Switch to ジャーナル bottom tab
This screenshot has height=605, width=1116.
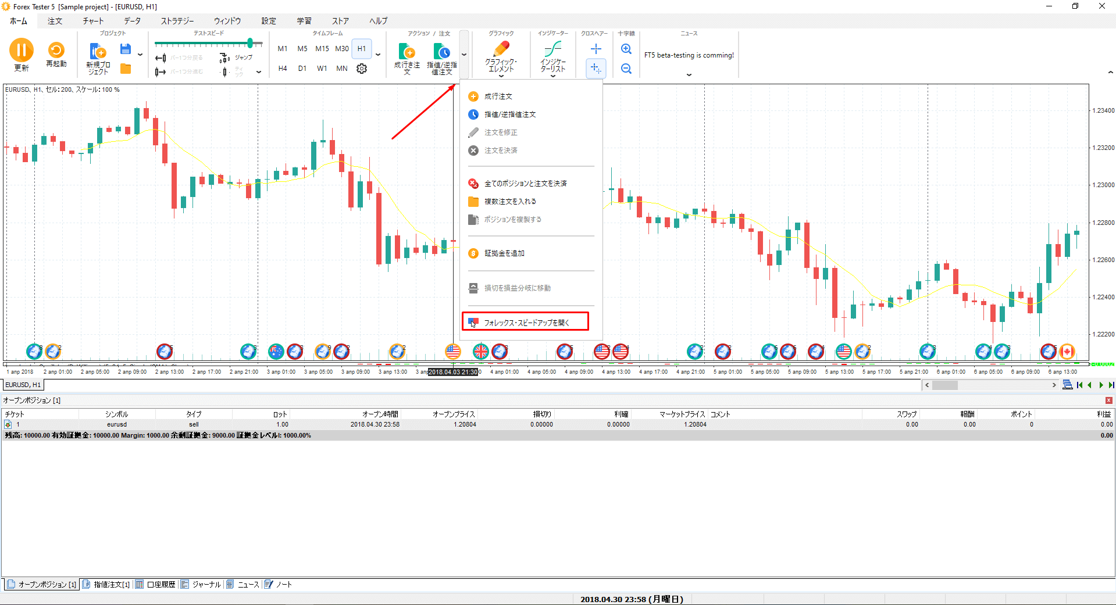click(201, 585)
